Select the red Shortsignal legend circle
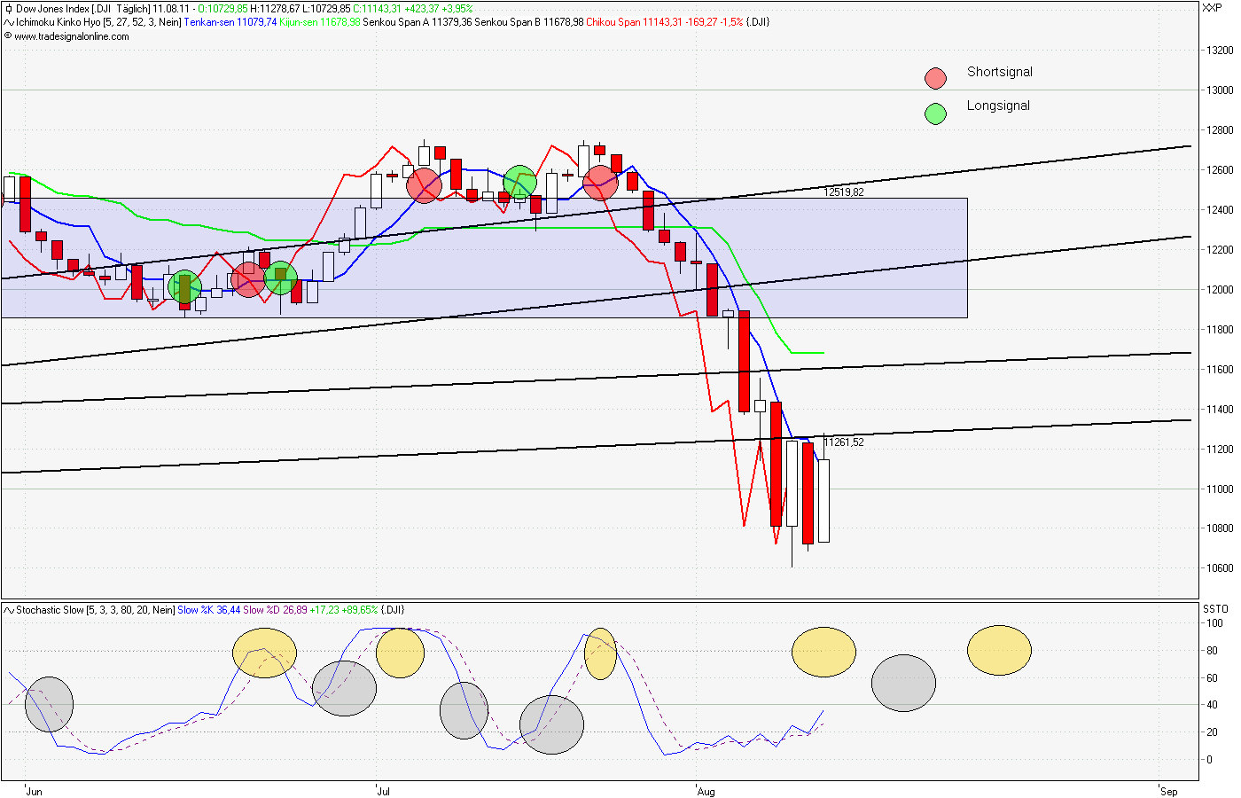Screen dimensions: 1241x798 (x=935, y=77)
